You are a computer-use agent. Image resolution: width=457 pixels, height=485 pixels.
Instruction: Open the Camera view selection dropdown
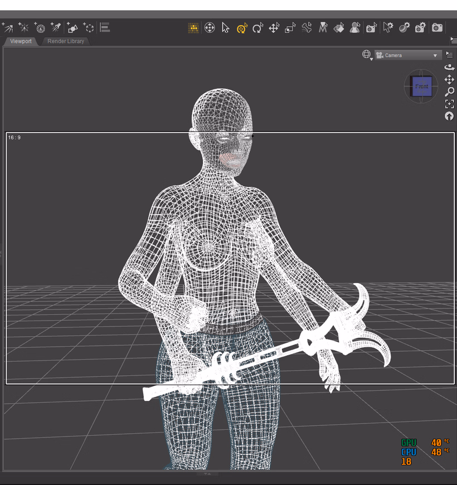[407, 55]
